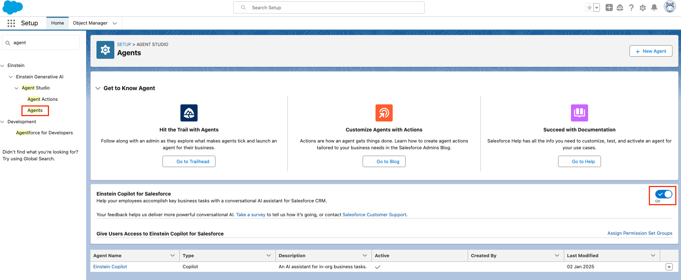The image size is (681, 280).
Task: Click the New Agent button
Action: [651, 51]
